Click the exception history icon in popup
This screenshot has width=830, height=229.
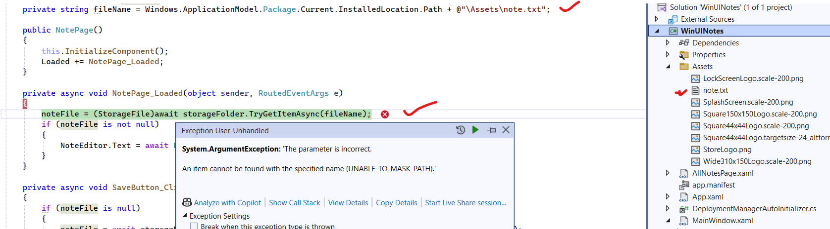point(461,130)
